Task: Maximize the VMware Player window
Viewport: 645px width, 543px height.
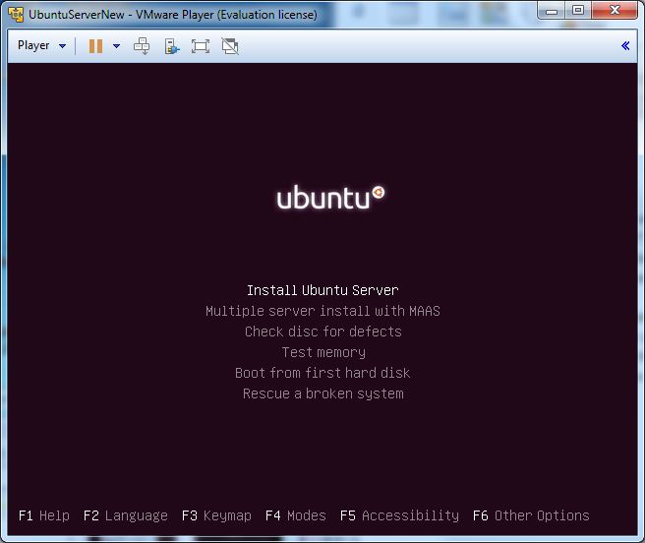Action: click(577, 10)
